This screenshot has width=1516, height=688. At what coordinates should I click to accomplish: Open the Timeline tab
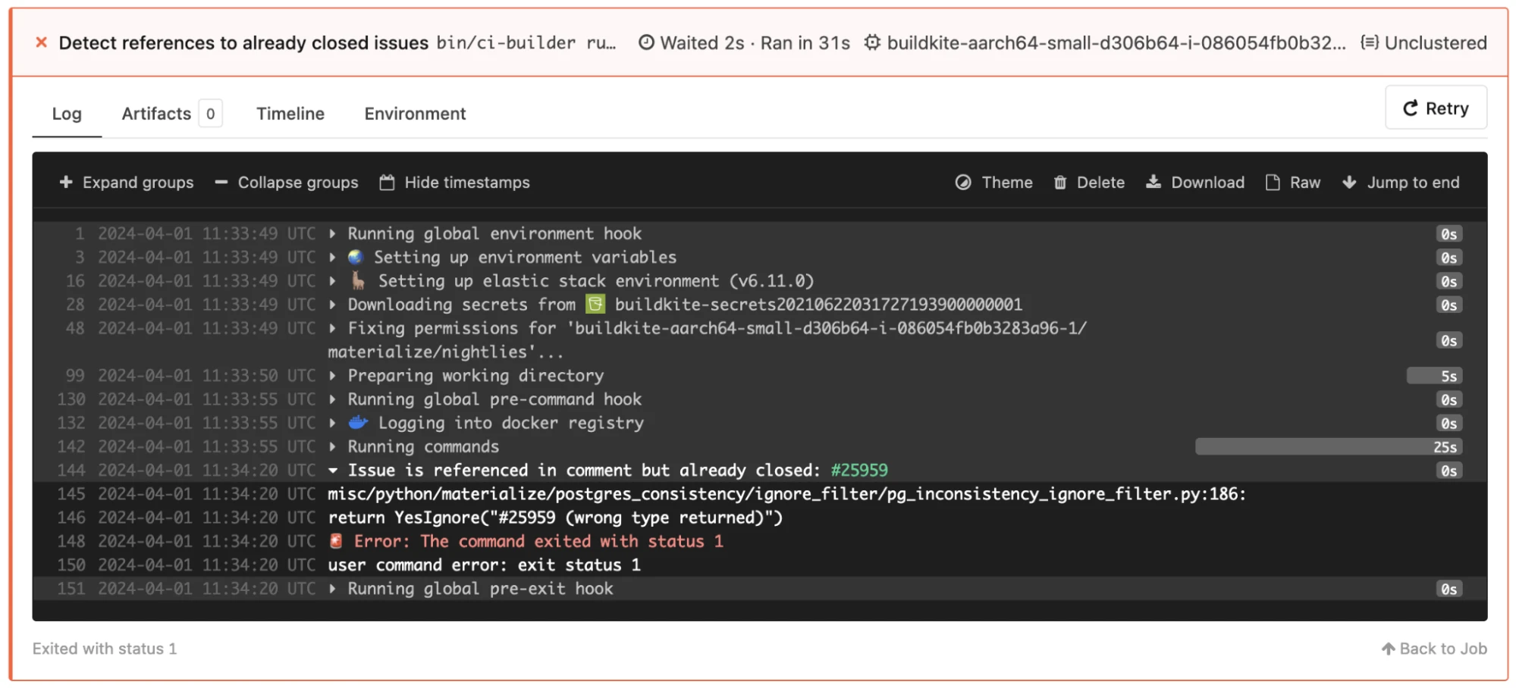tap(290, 114)
